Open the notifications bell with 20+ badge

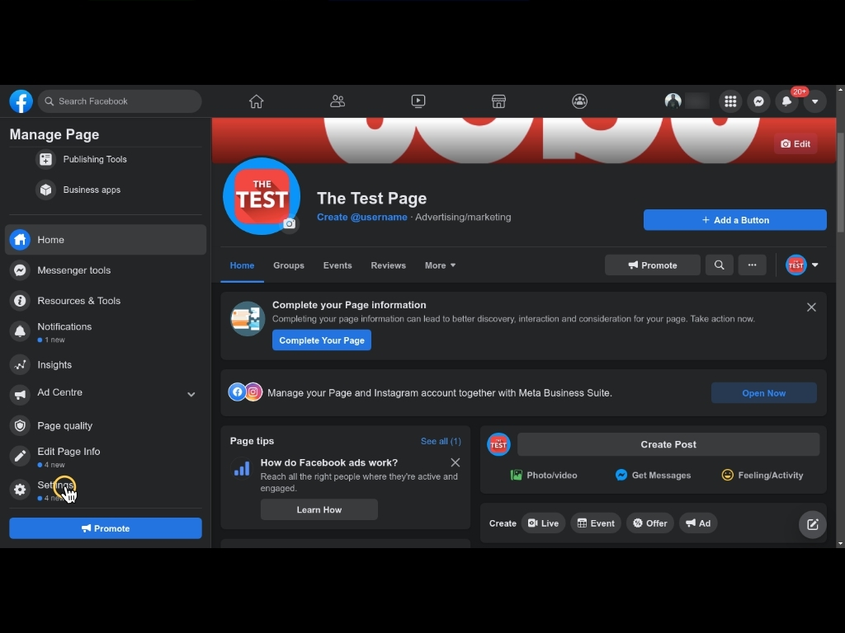click(x=786, y=101)
